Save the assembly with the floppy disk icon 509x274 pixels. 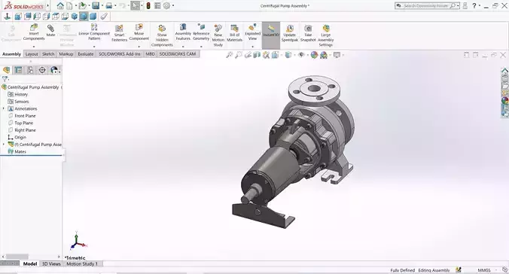[x=95, y=5]
